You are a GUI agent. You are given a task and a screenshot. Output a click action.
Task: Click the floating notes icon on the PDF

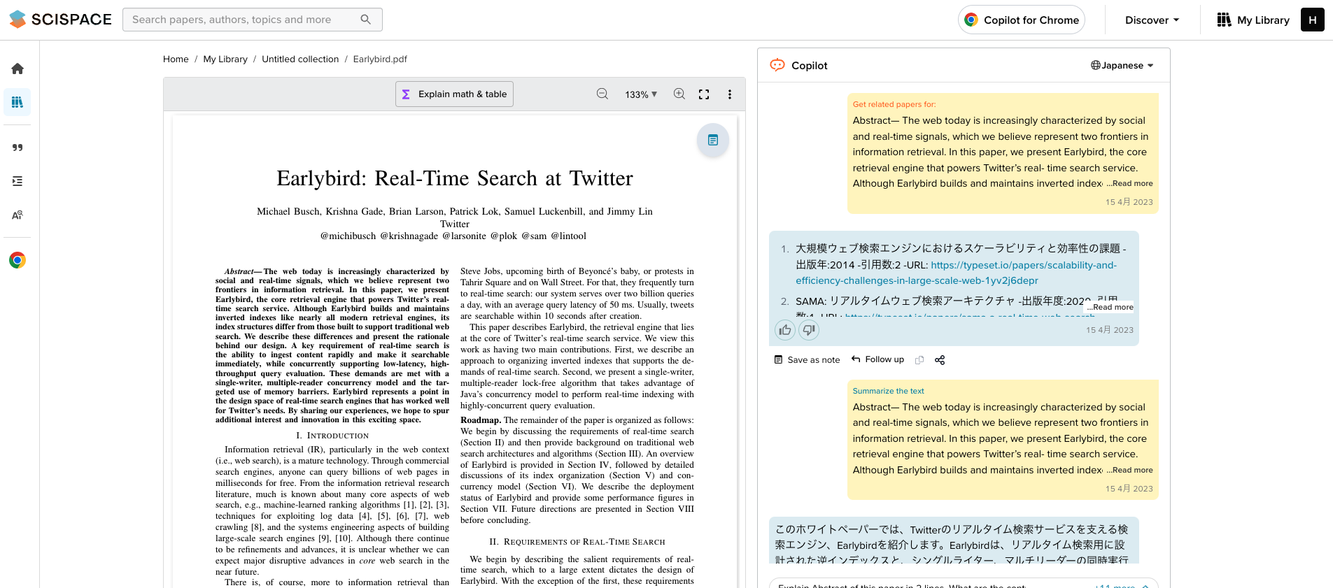[x=712, y=141]
